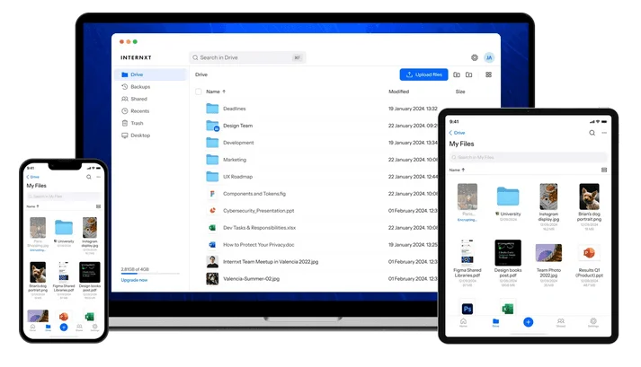Toggle grid view layout on the phone

click(x=99, y=206)
